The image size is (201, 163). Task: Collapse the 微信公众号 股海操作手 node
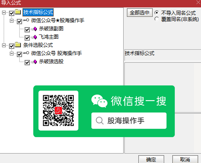pyautogui.click(x=11, y=53)
